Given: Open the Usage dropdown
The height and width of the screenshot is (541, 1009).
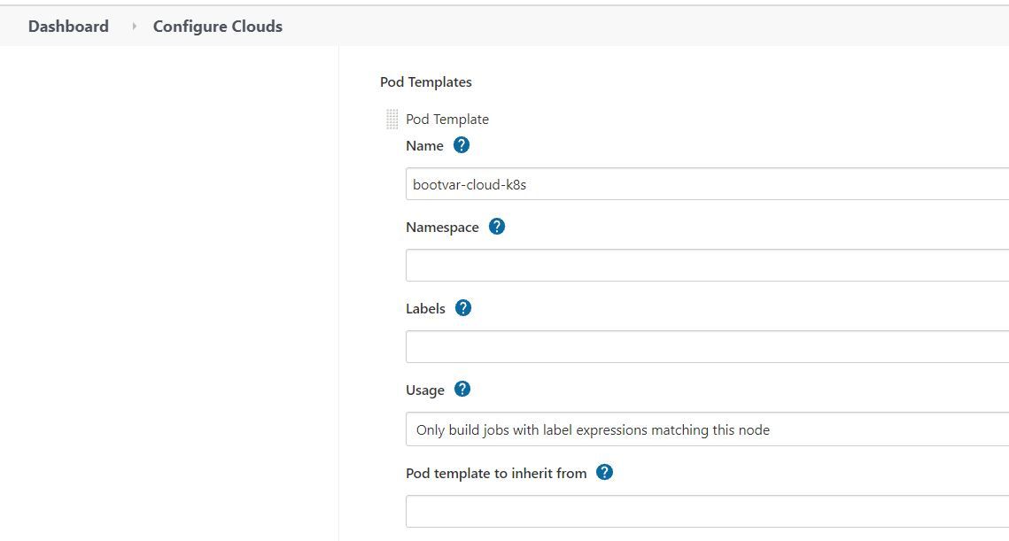Looking at the screenshot, I should (x=707, y=429).
